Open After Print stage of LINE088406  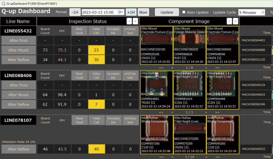pos(19,85)
